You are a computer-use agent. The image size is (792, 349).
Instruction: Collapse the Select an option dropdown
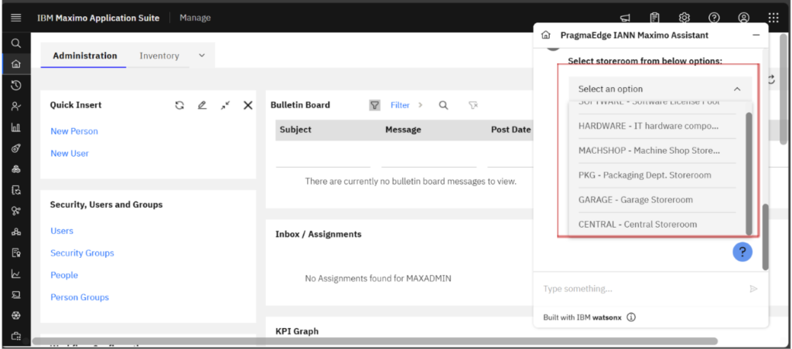(737, 90)
